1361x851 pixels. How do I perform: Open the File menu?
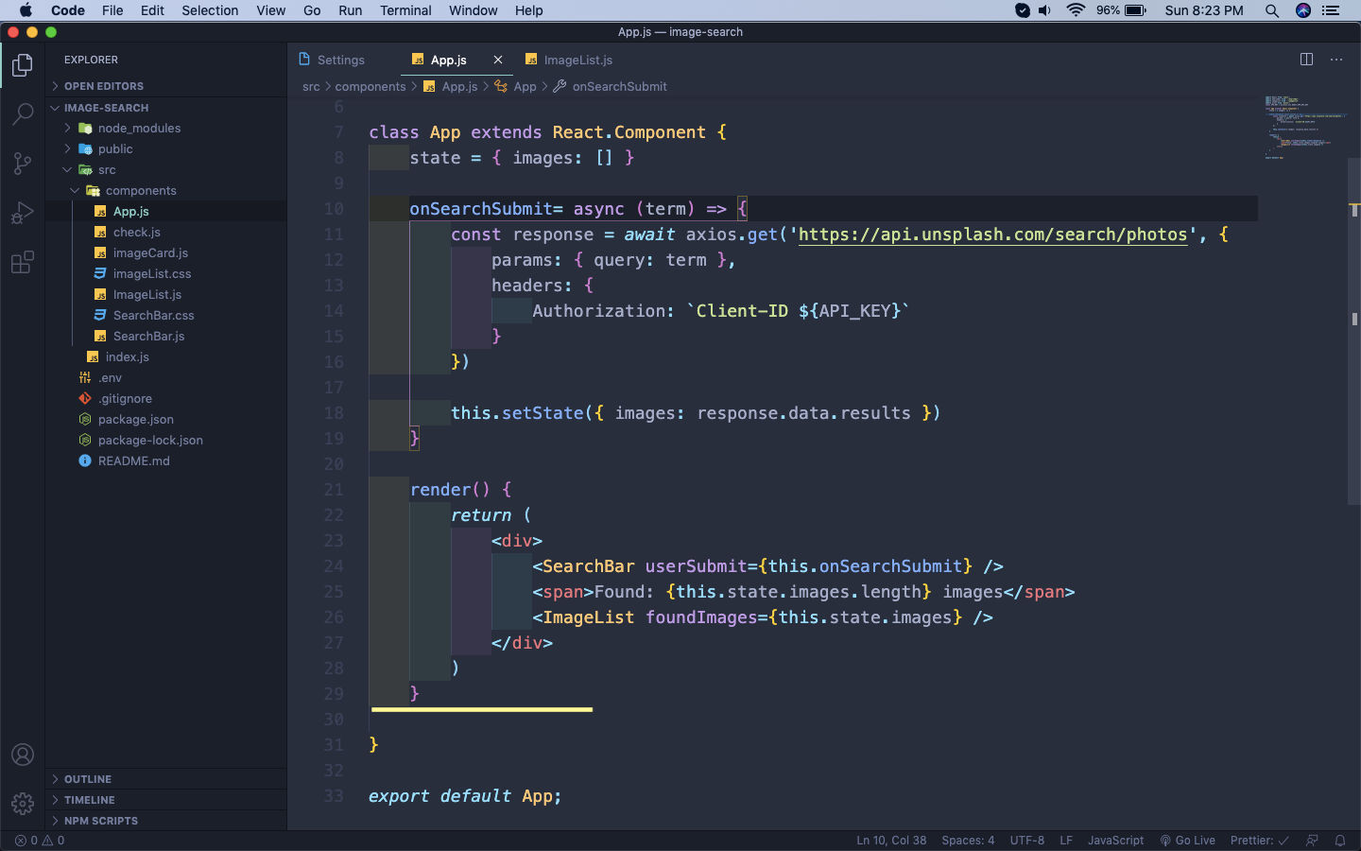coord(112,10)
